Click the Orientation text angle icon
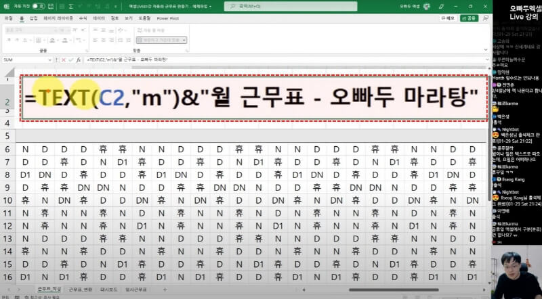The height and width of the screenshot is (299, 542). (x=121, y=30)
